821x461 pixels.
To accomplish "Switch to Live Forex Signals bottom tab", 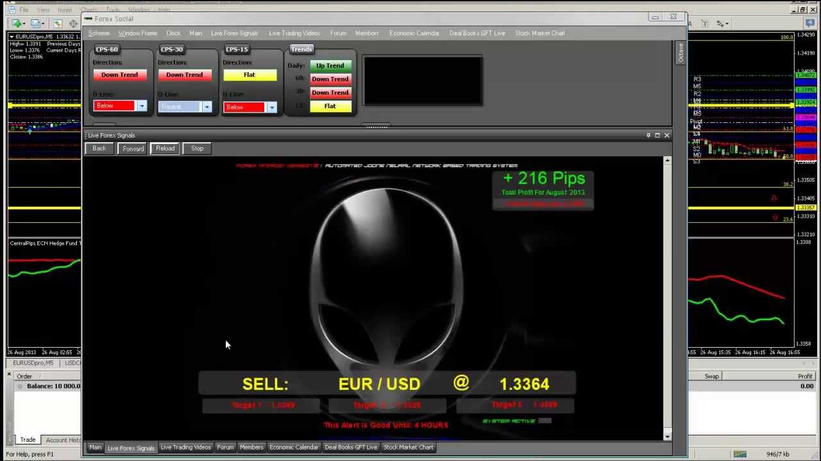I will [x=131, y=448].
